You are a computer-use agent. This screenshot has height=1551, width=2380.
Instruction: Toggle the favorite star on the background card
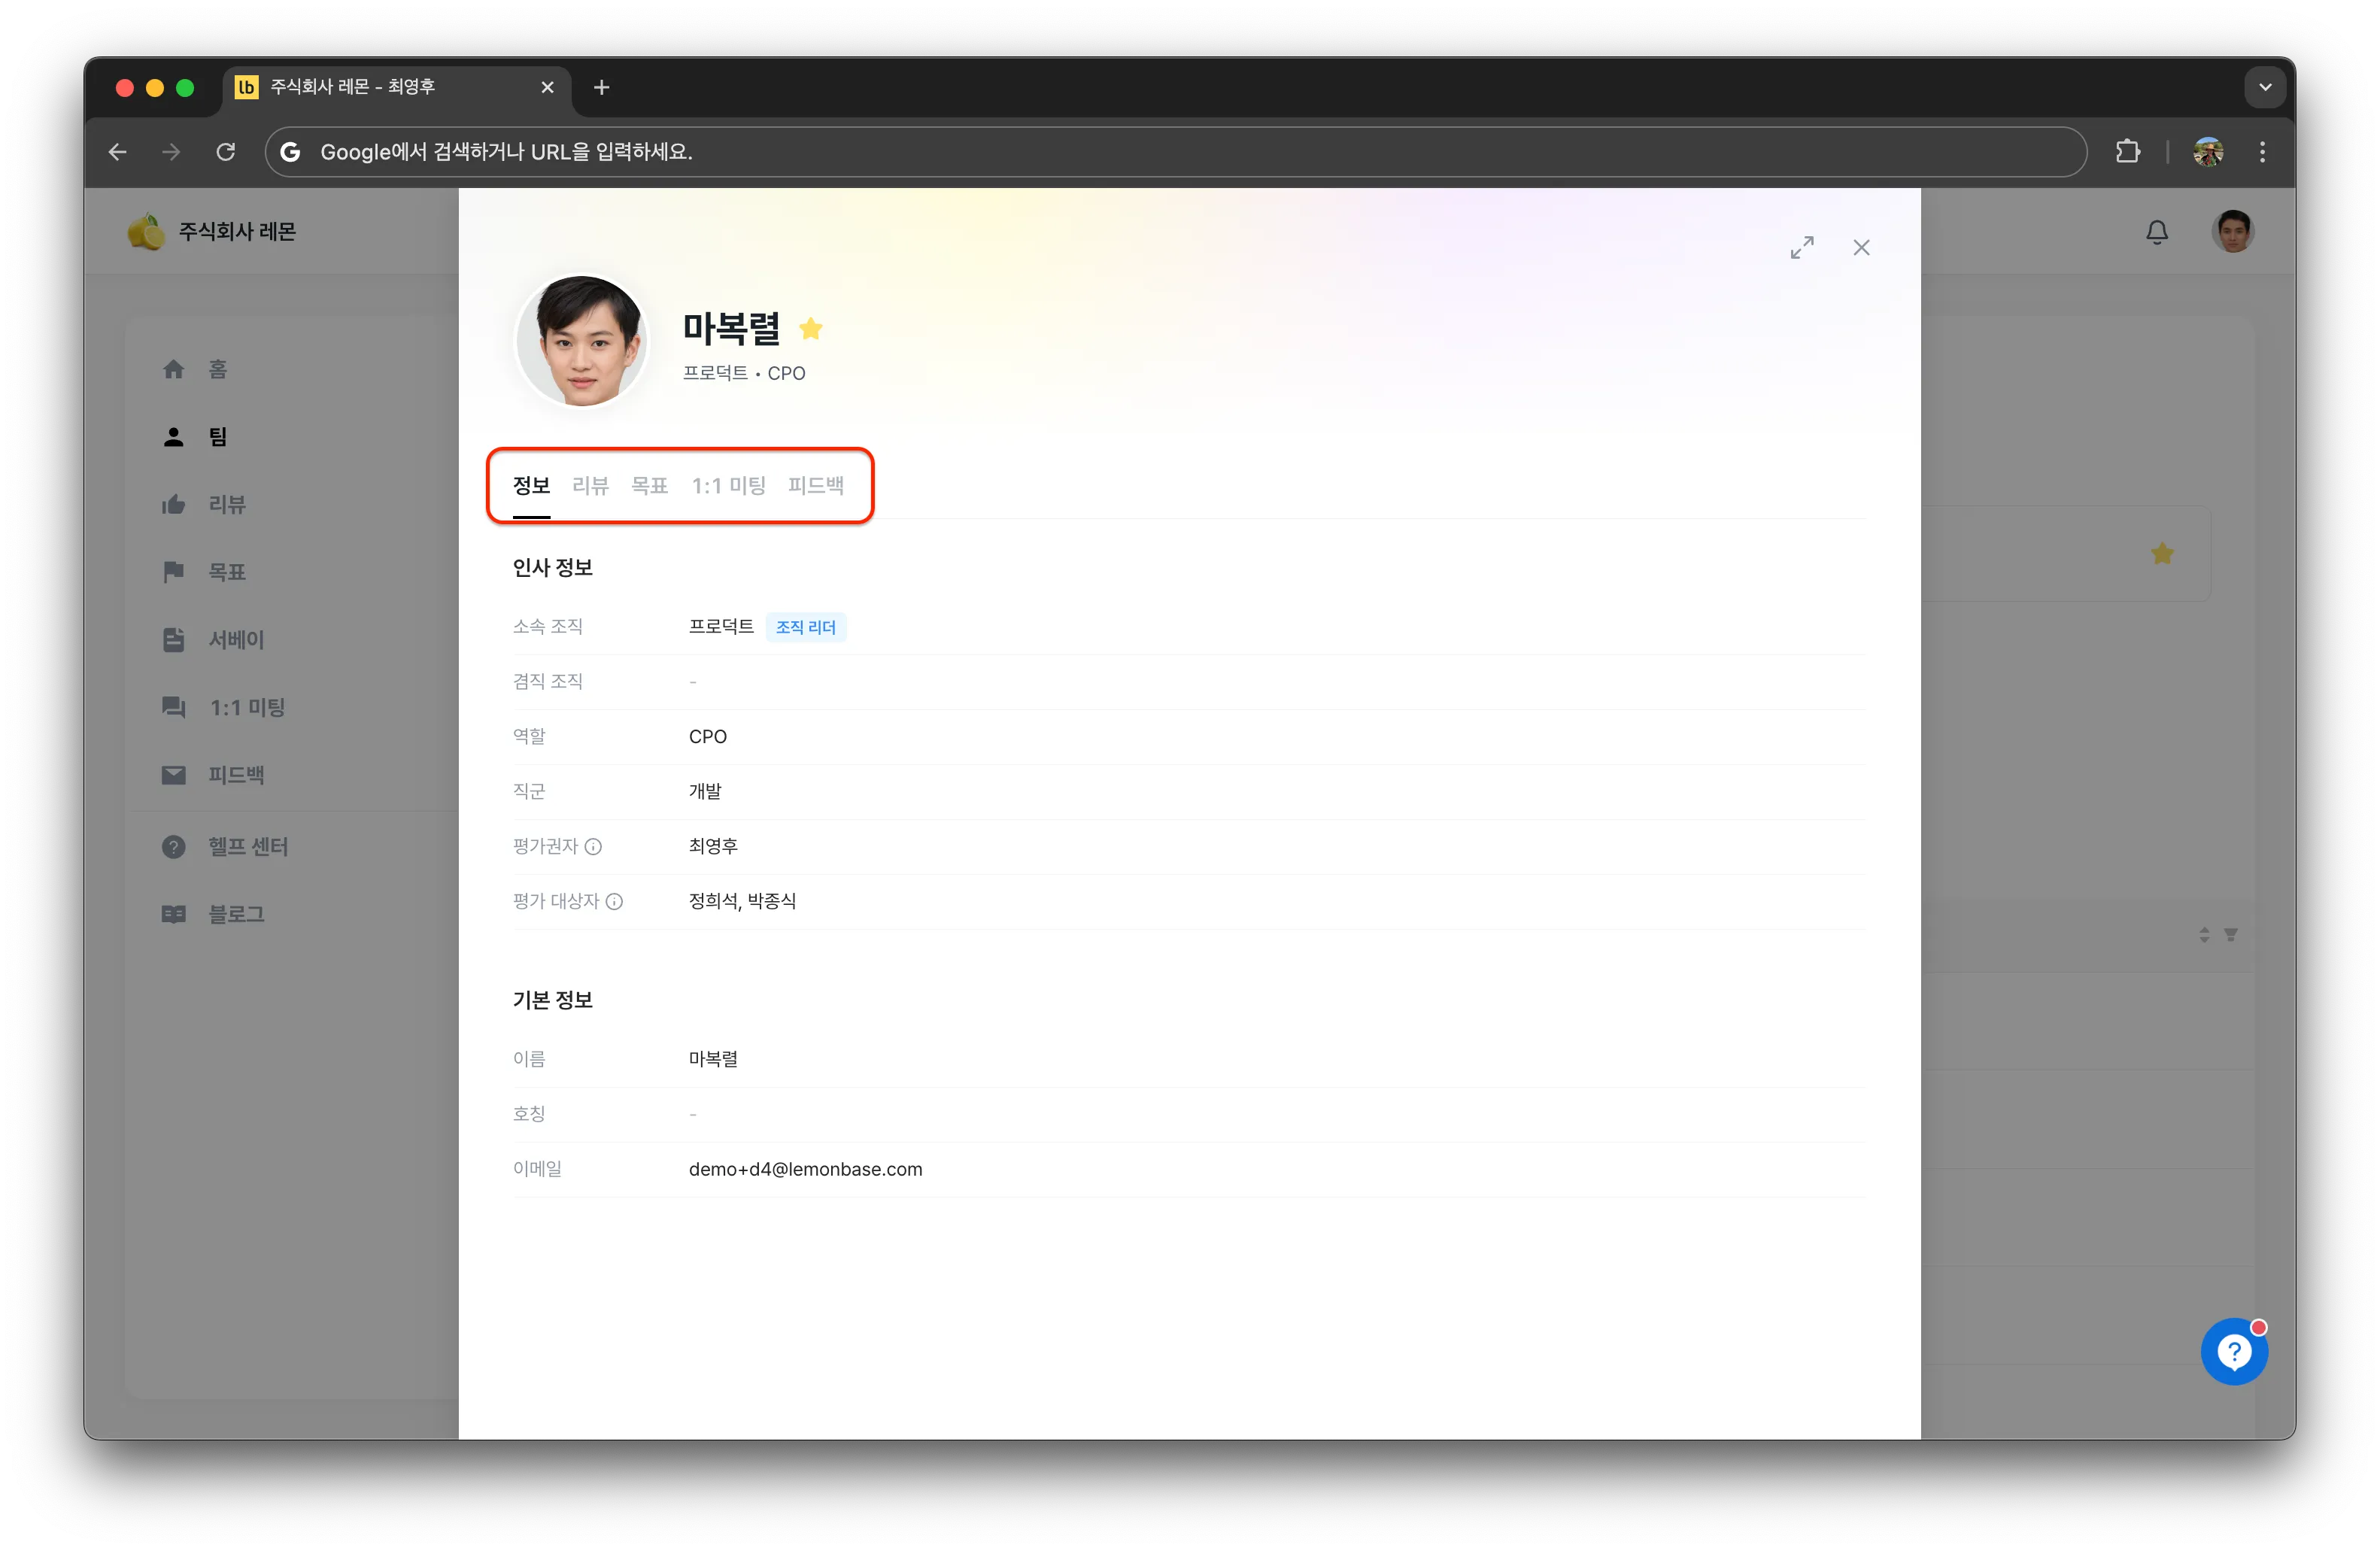(2162, 553)
